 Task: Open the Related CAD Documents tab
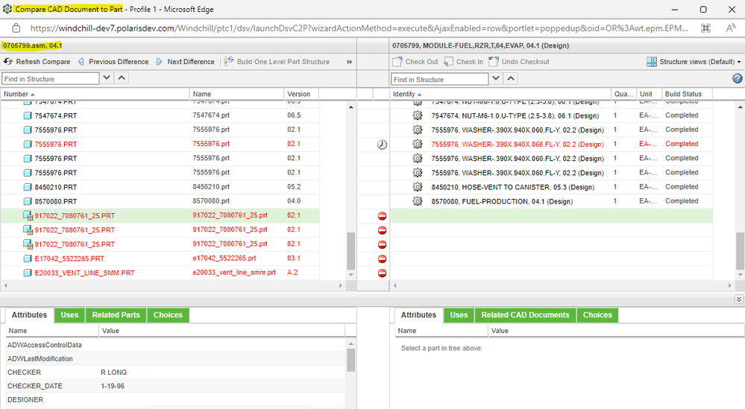click(524, 315)
